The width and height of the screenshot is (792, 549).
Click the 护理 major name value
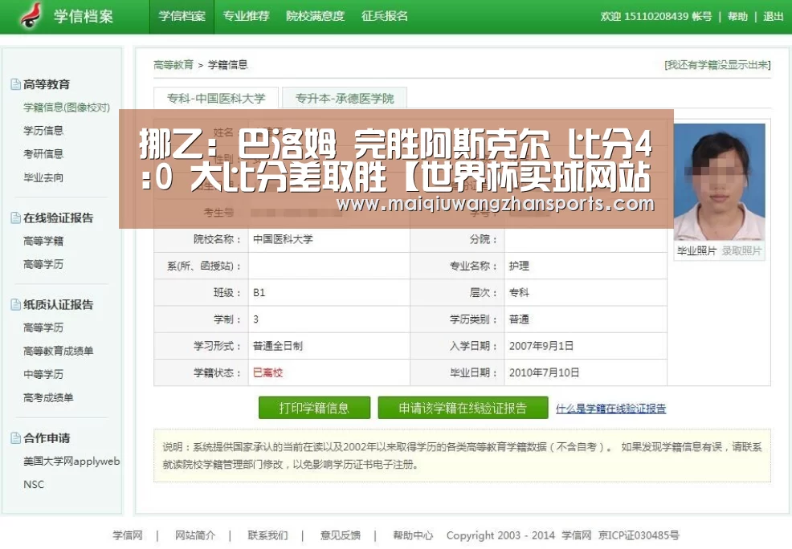[x=519, y=266]
